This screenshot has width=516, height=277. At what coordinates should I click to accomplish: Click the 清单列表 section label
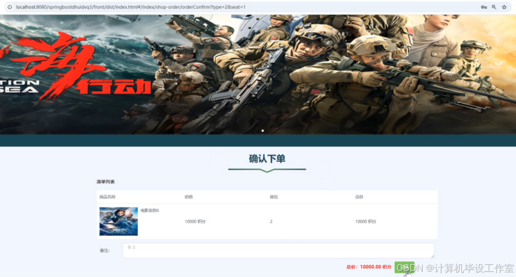tap(106, 182)
